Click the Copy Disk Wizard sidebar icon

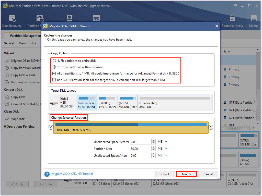pyautogui.click(x=7, y=75)
